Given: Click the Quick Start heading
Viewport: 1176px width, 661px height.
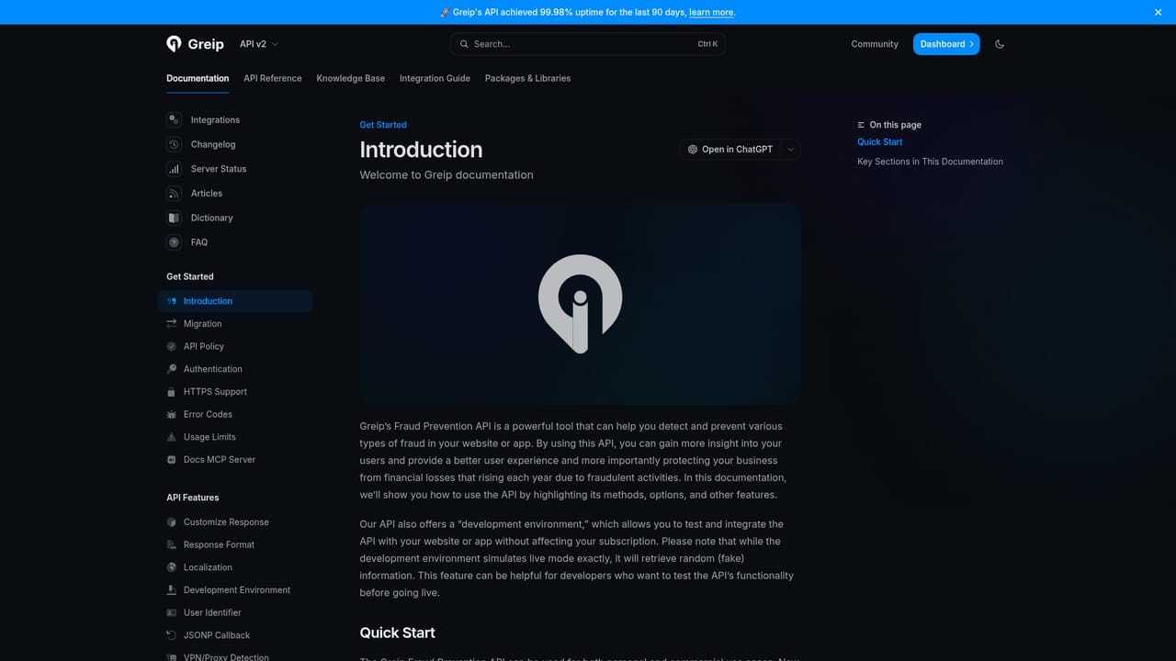Looking at the screenshot, I should (x=397, y=633).
